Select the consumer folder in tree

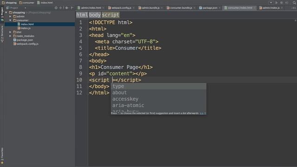(x=21, y=20)
